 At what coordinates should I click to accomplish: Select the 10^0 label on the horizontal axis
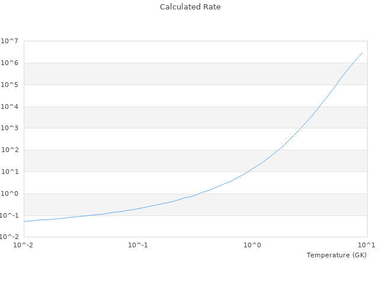[x=253, y=245]
